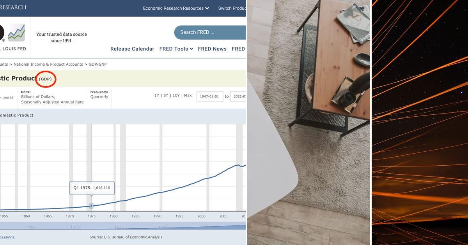Click into the Search FRED box
Screen dimensions: 468x245
210,32
